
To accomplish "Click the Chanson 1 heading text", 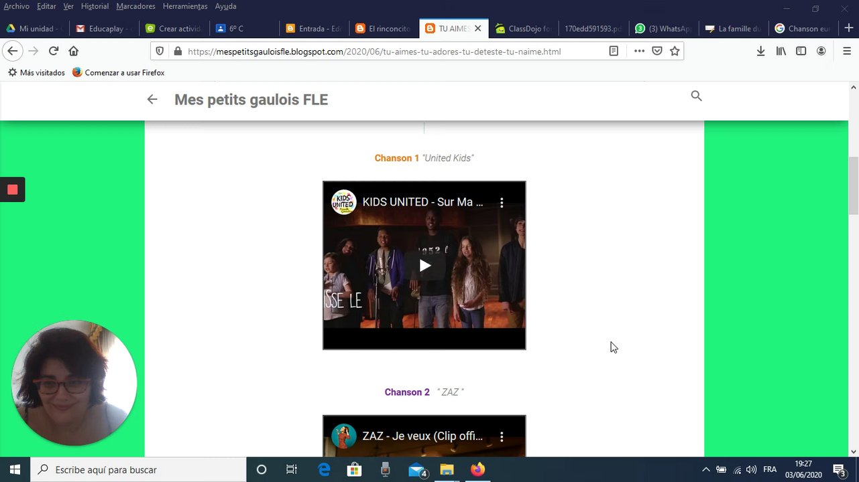I will pos(396,158).
